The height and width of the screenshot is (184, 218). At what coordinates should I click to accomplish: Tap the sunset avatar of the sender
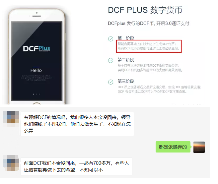pyautogui.click(x=199, y=147)
